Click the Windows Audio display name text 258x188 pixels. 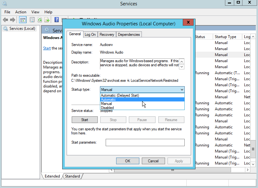click(112, 52)
